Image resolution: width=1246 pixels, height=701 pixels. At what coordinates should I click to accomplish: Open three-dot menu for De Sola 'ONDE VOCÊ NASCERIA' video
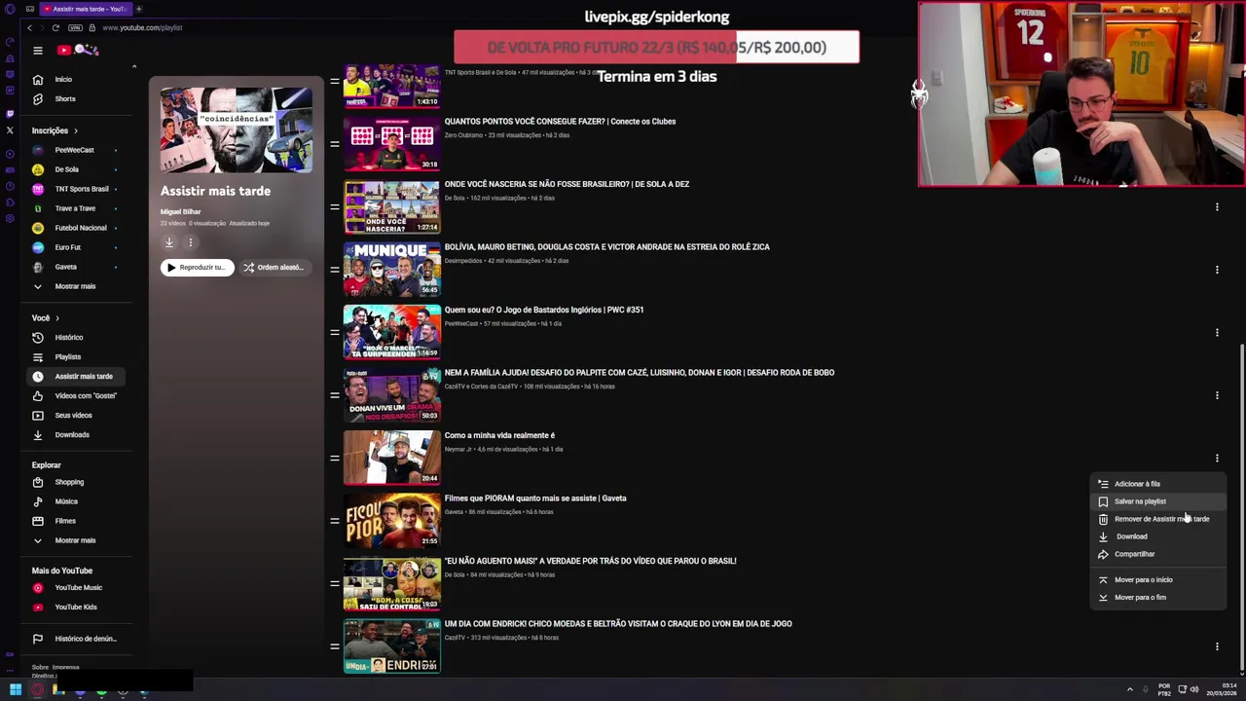1217,206
